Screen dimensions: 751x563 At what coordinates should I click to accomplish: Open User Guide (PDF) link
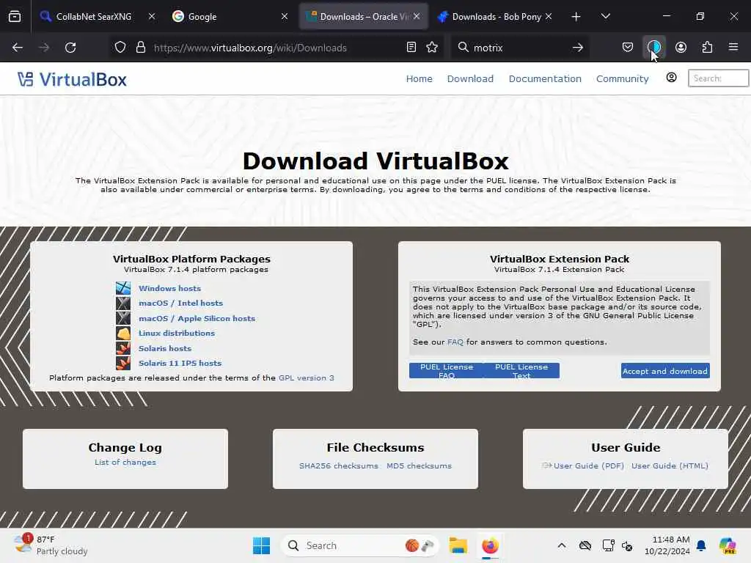[589, 466]
